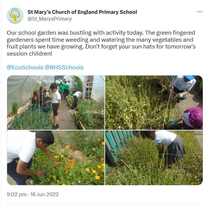Open the @RHSSchools mention
Viewport: 208px width, 206px height.
coord(64,68)
